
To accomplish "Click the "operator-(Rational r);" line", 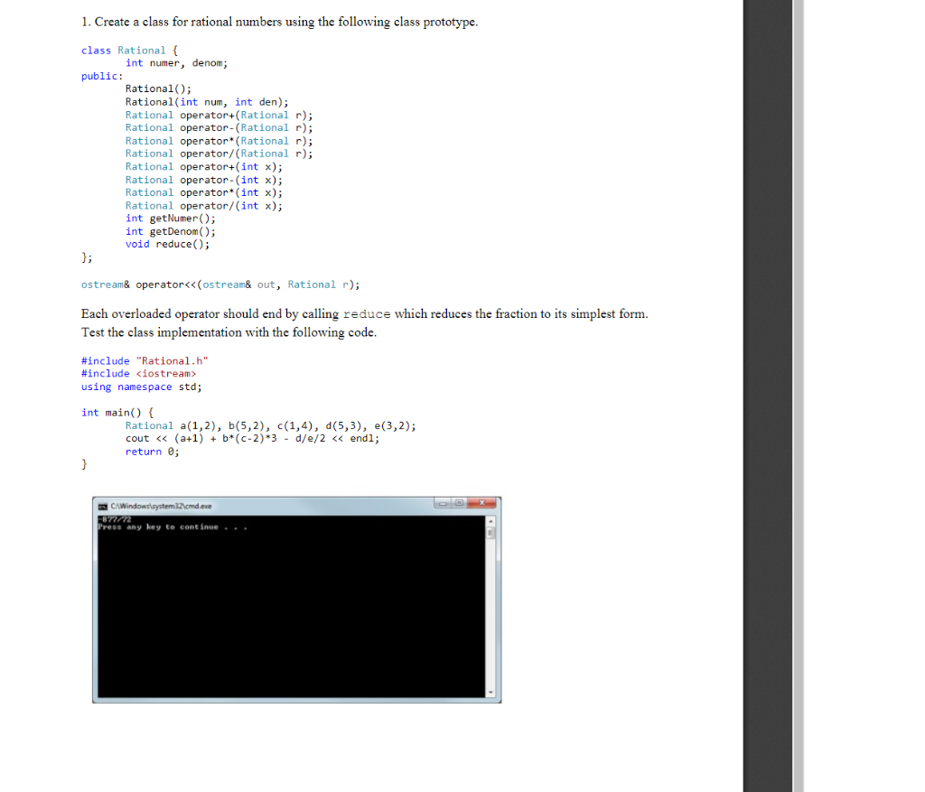I will click(x=219, y=128).
